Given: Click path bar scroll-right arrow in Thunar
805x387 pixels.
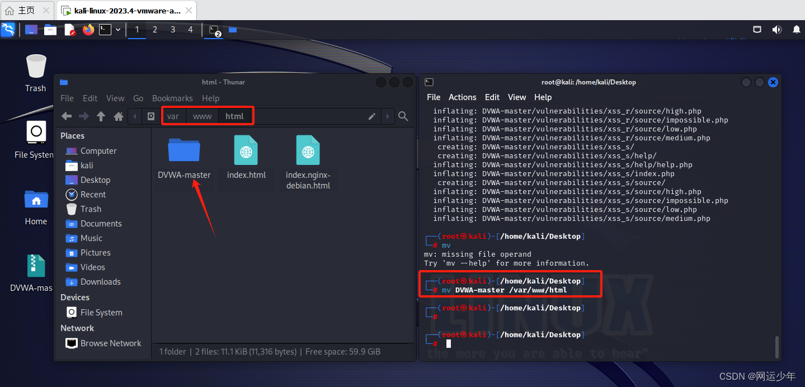Looking at the screenshot, I should point(387,116).
